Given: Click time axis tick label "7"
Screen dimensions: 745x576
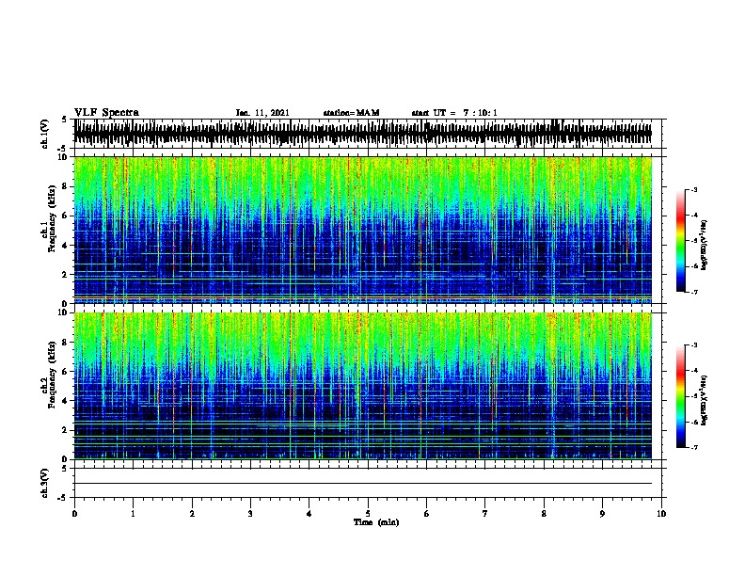Looking at the screenshot, I should (x=485, y=514).
